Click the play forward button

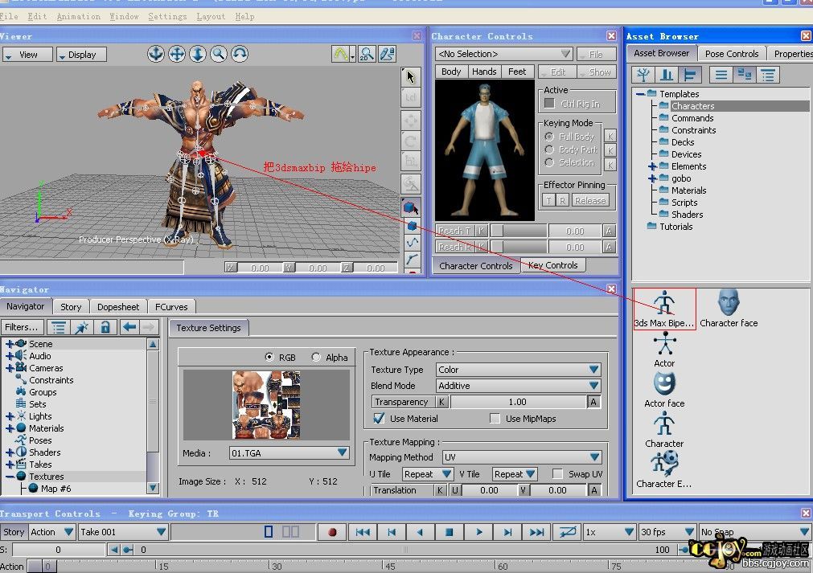[479, 532]
